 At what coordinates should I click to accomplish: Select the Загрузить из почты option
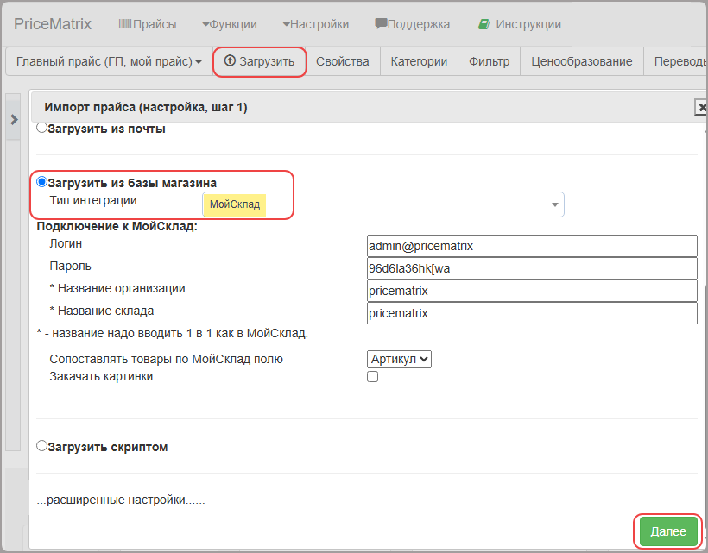[x=41, y=128]
